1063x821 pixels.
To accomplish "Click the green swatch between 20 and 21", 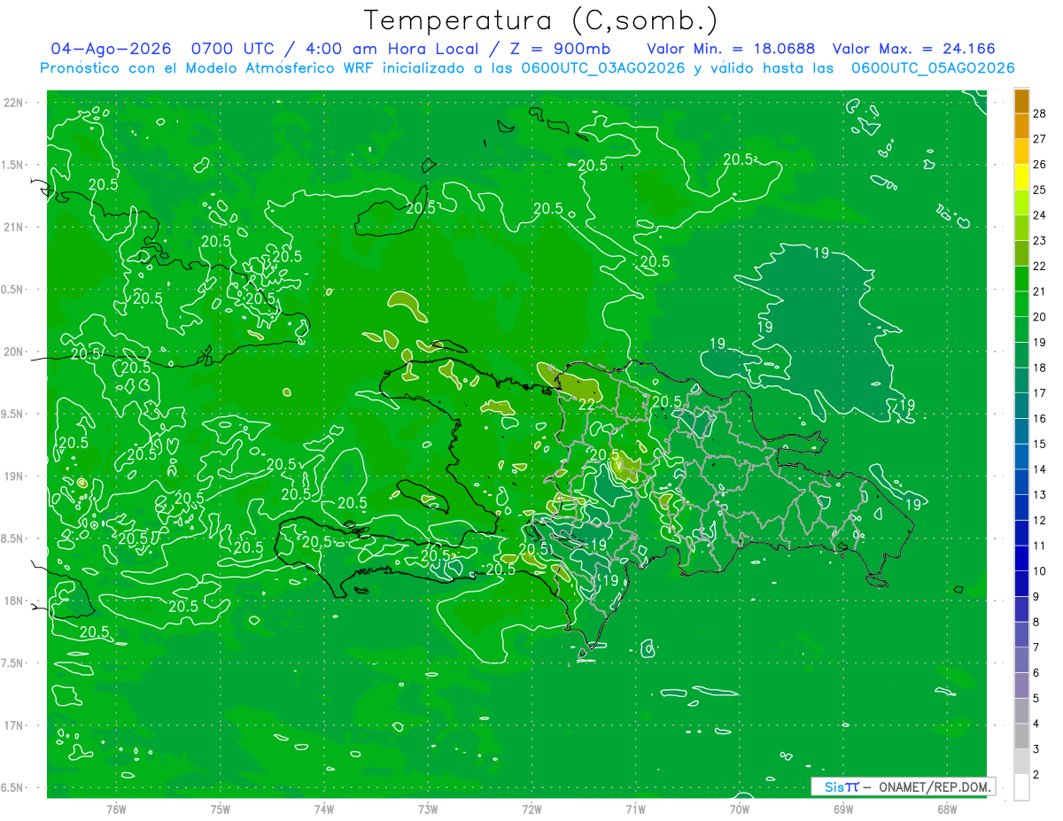I will 1021,305.
